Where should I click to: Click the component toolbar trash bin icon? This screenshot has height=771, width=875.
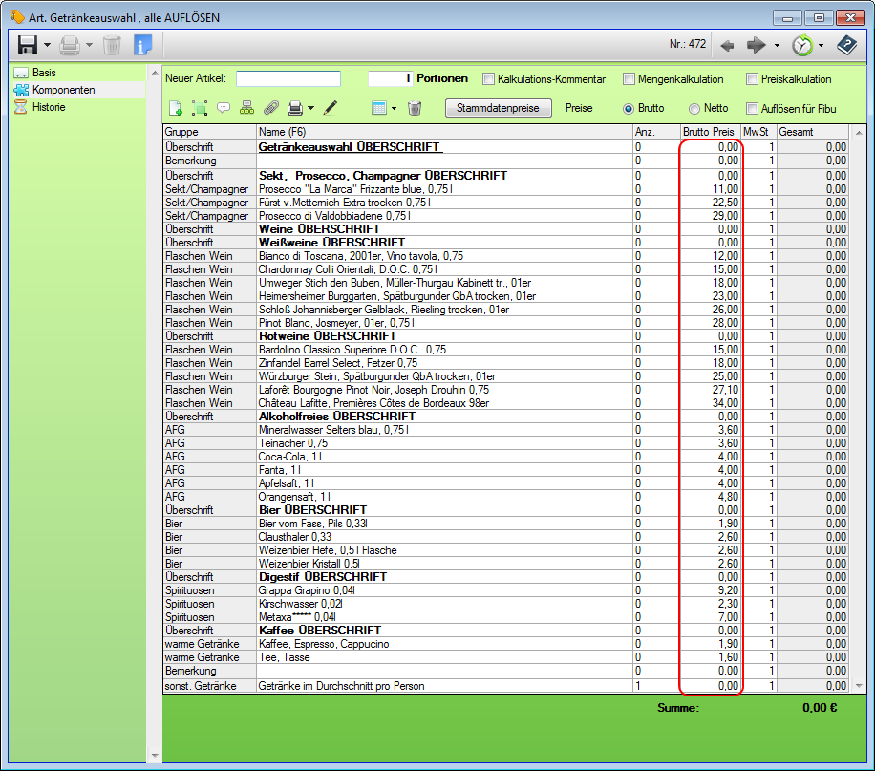pyautogui.click(x=415, y=108)
